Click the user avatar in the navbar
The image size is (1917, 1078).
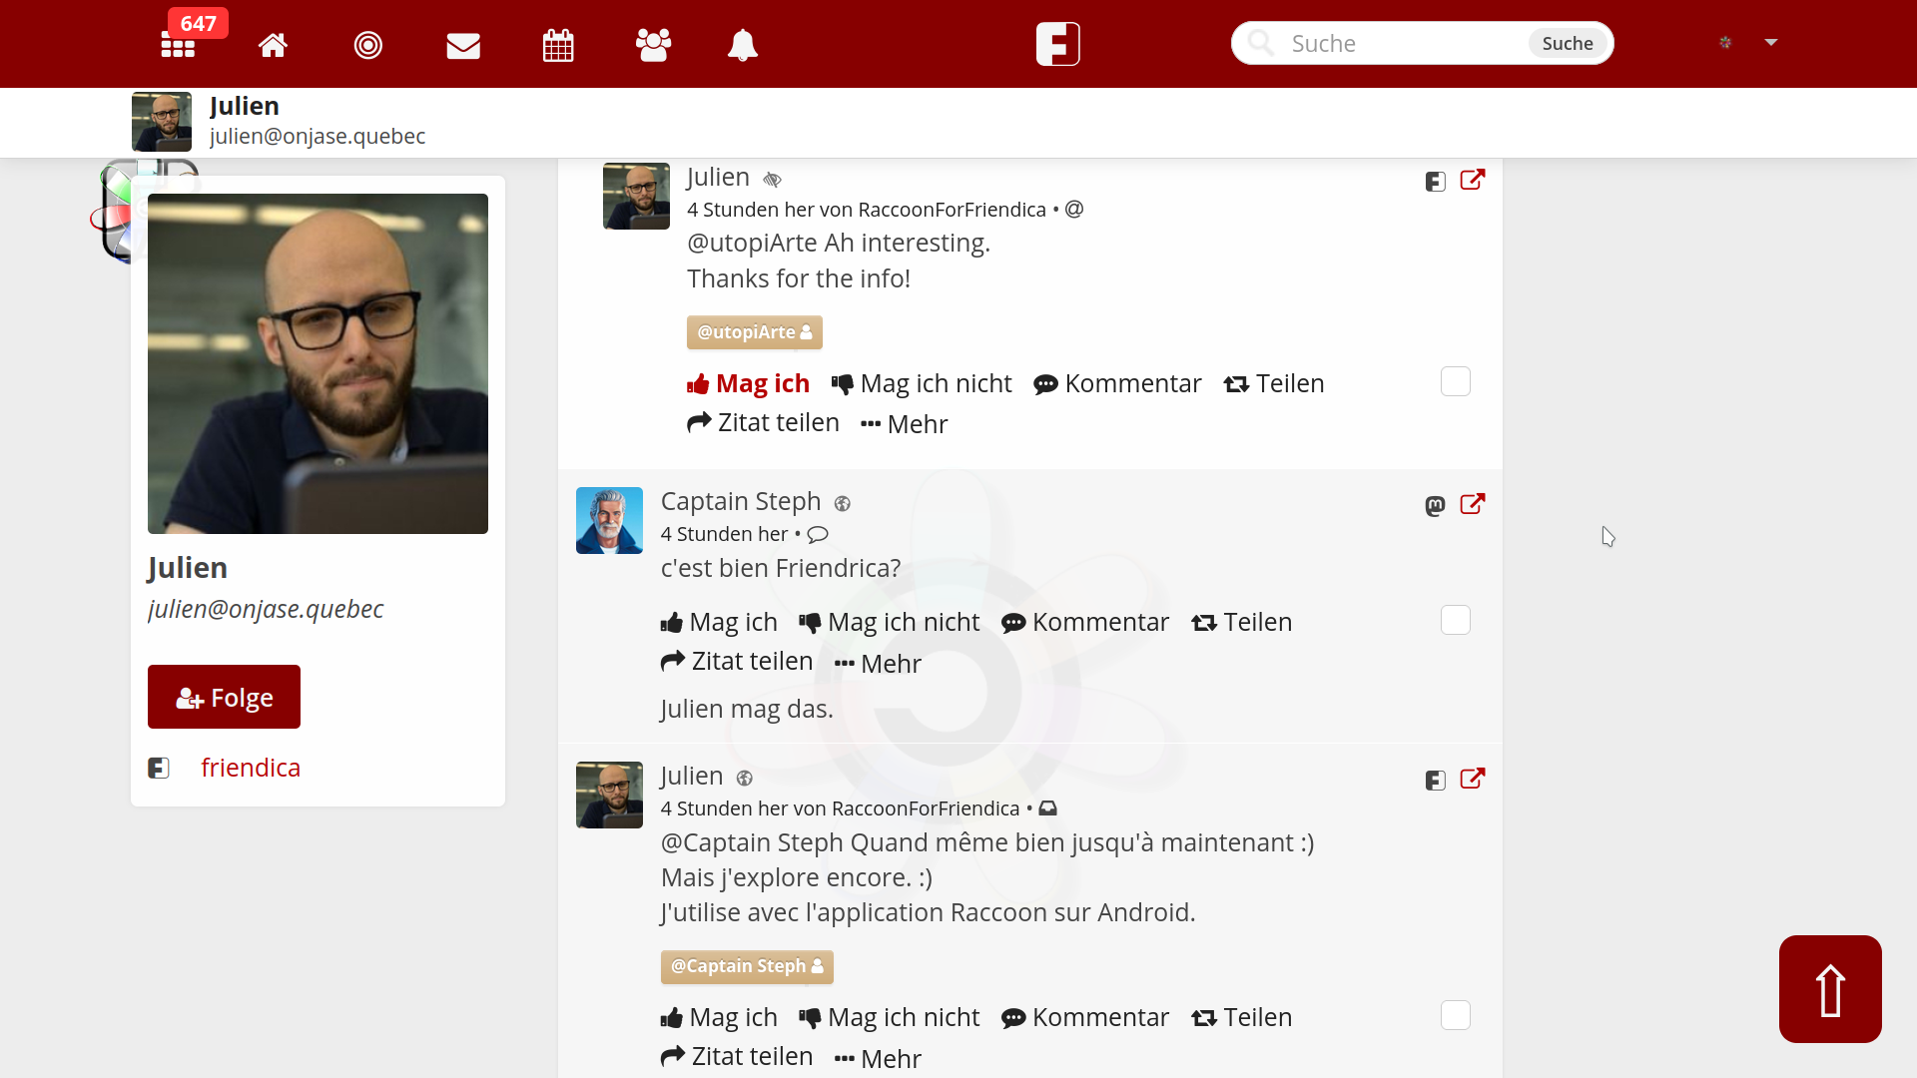(x=1725, y=42)
